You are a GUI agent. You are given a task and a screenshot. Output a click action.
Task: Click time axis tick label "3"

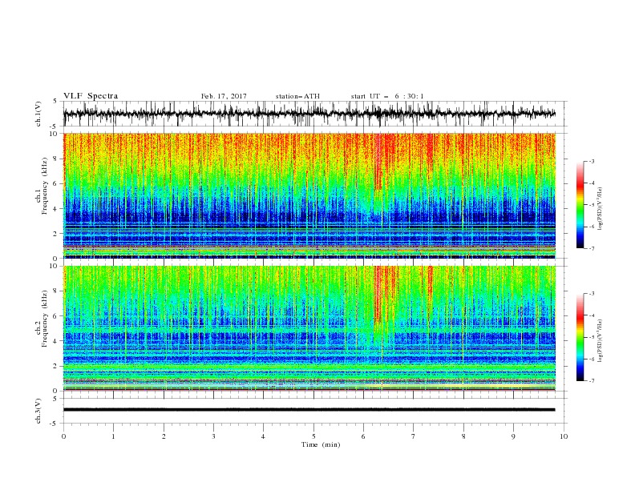point(213,436)
